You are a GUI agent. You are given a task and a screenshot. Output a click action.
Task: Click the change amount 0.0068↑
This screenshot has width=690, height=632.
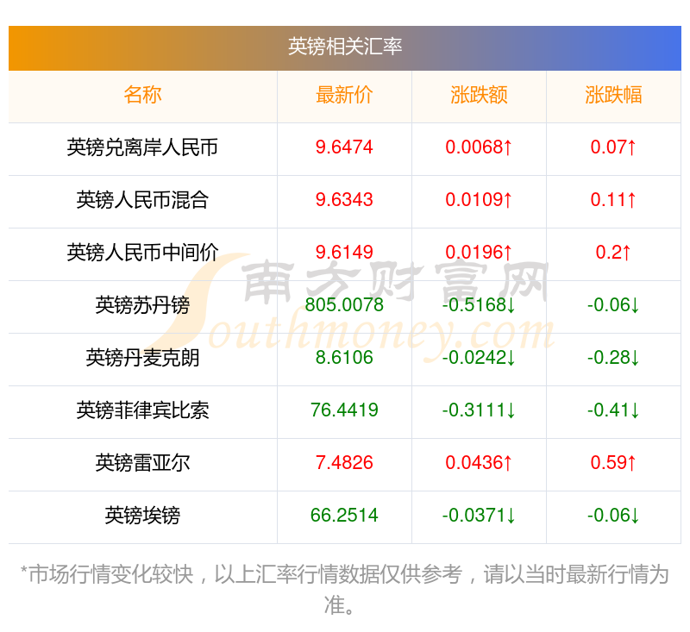(479, 147)
